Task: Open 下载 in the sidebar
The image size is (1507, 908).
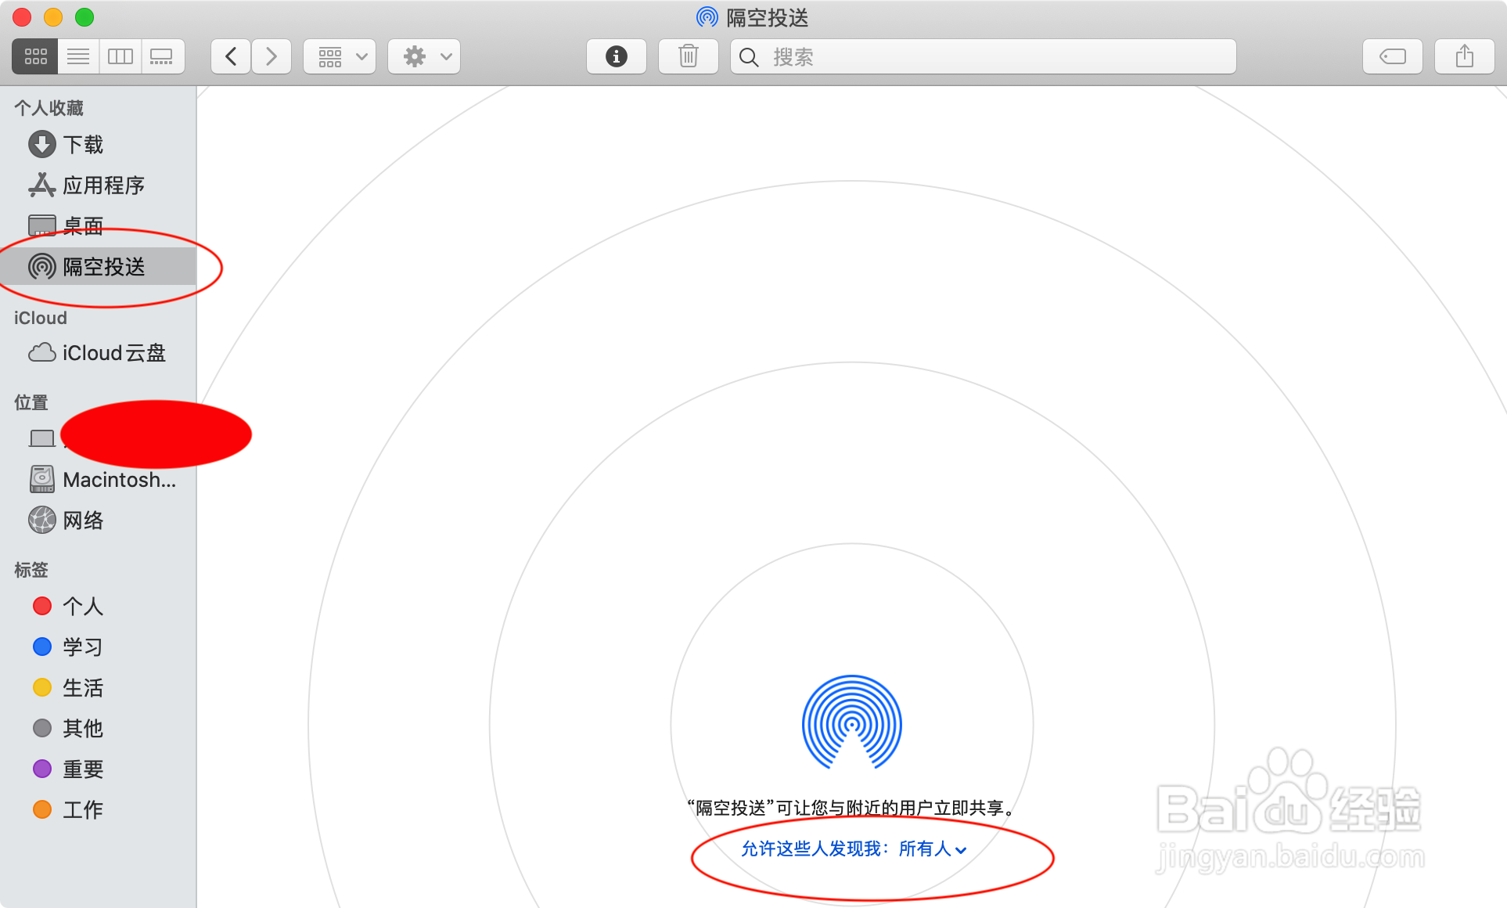Action: tap(98, 145)
